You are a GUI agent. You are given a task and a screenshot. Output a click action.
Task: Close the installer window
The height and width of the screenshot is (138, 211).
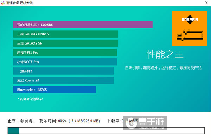coord(207,3)
